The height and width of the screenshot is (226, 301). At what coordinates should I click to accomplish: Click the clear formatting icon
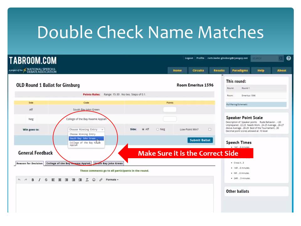click(x=87, y=180)
